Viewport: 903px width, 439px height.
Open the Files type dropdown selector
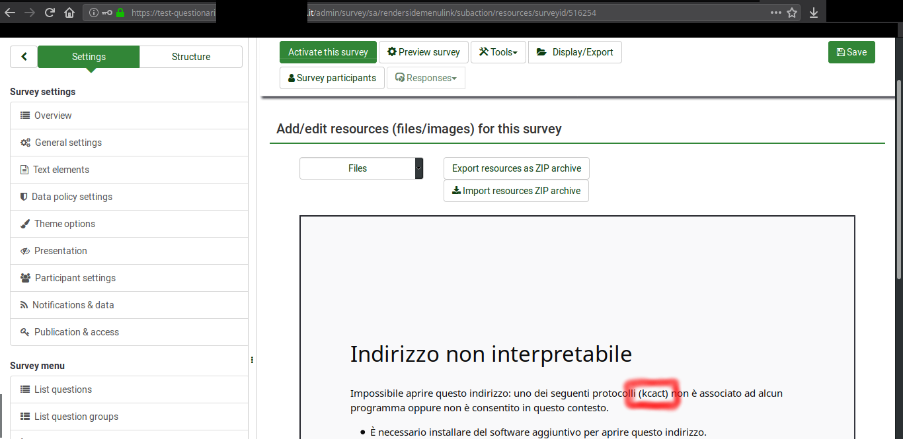coord(361,168)
